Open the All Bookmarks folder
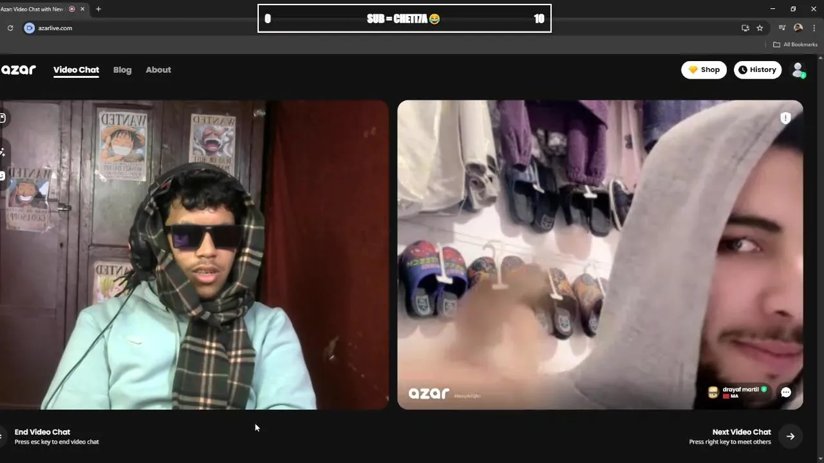 point(795,44)
